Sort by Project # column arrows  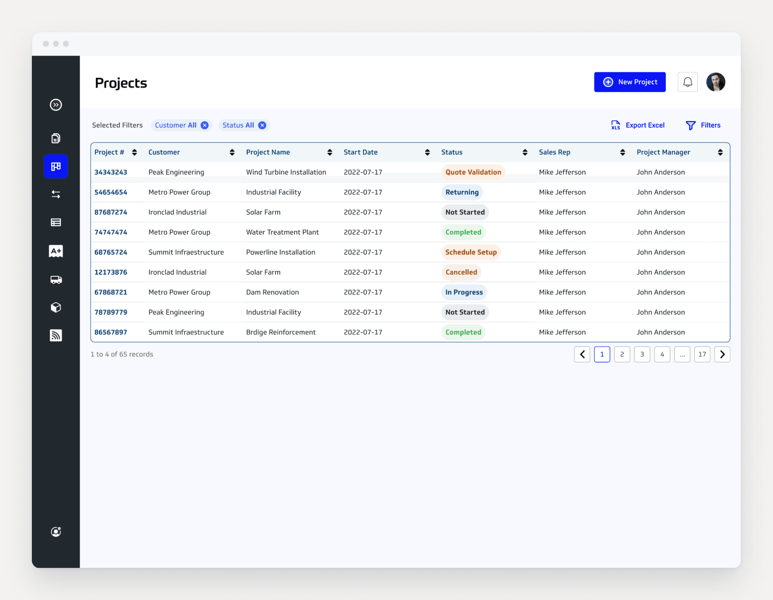(134, 152)
